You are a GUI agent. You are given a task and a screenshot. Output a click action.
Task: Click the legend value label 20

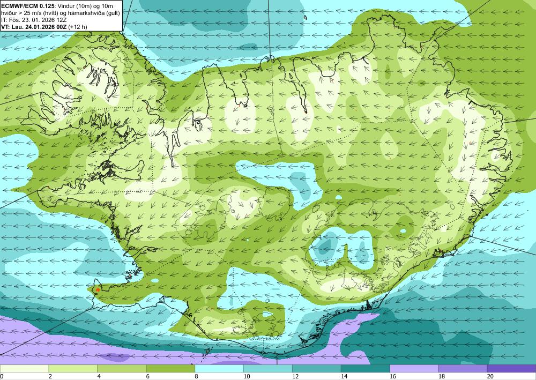[x=490, y=376]
